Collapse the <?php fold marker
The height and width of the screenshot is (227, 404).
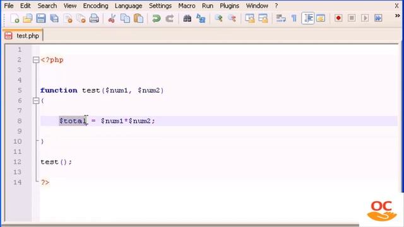(x=36, y=60)
